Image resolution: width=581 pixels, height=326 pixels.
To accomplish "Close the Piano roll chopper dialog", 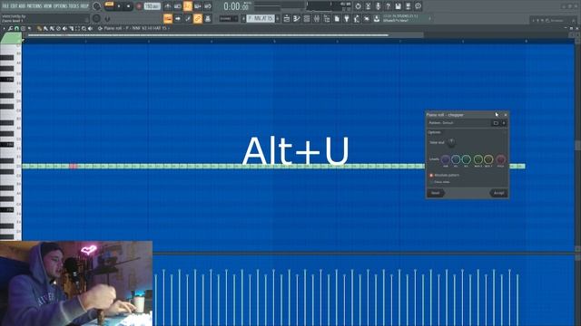I will tap(506, 115).
